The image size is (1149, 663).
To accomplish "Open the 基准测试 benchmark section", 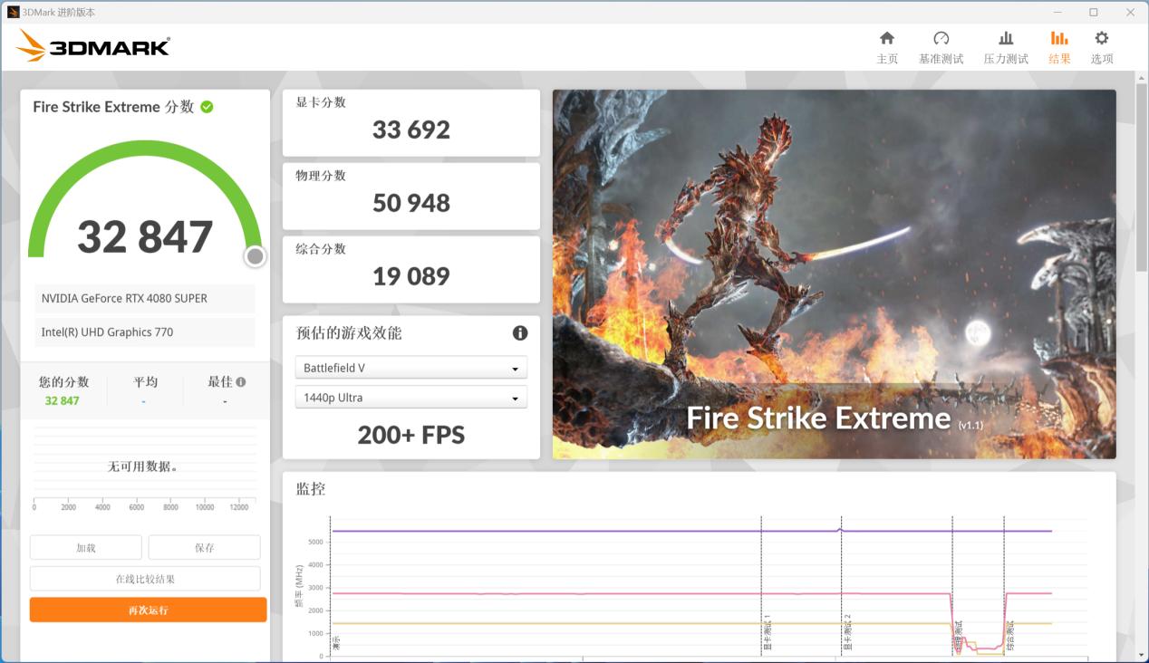I will click(x=941, y=45).
